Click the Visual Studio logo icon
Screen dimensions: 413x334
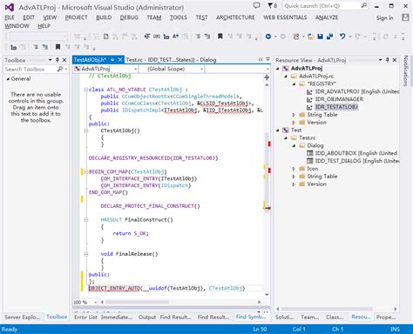[x=10, y=7]
